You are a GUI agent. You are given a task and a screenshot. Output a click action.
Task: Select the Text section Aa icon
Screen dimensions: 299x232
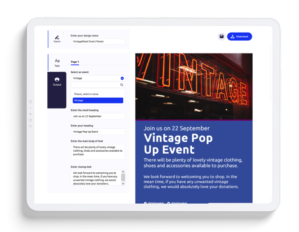coord(57,61)
